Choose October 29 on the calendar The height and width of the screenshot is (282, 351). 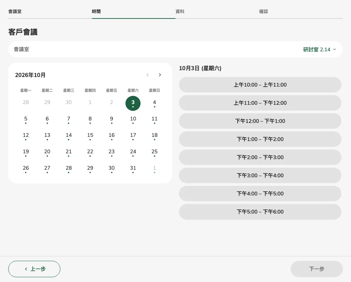point(90,169)
